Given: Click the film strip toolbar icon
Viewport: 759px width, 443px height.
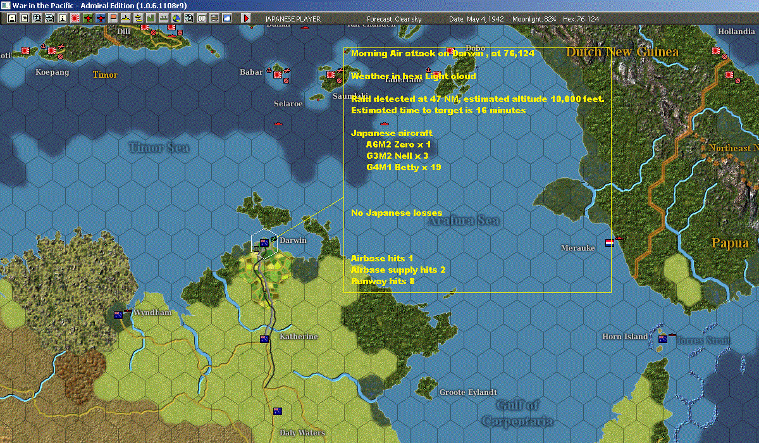Looking at the screenshot, I should 214,18.
